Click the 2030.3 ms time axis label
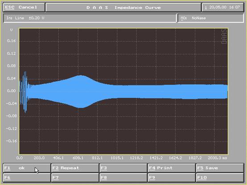The image size is (247, 185). tap(217, 158)
